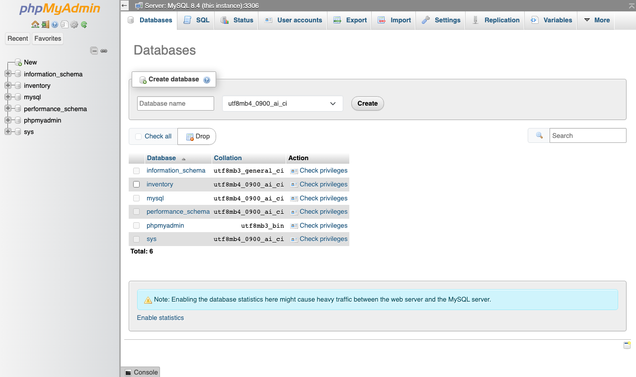
Task: Switch to the SQL tab
Action: coord(196,20)
